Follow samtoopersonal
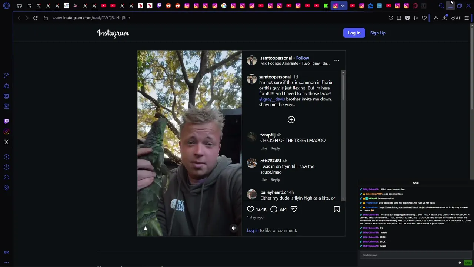Screen dimensions: 474x267 [x=303, y=58]
